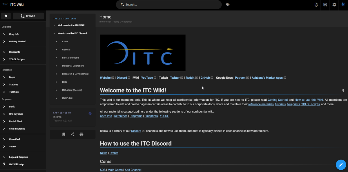Expand Industrial Operations in table of contents
Image resolution: width=348 pixels, height=172 pixels.
tap(73, 66)
